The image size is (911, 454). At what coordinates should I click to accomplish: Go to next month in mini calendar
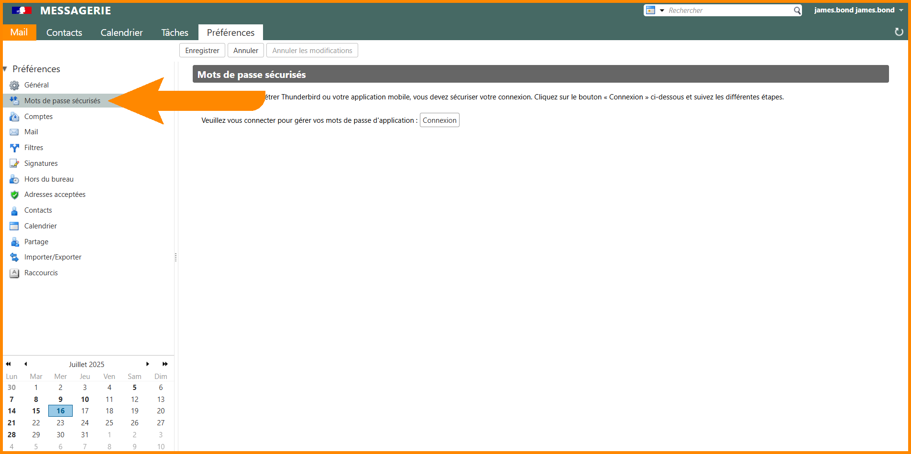pyautogui.click(x=148, y=364)
